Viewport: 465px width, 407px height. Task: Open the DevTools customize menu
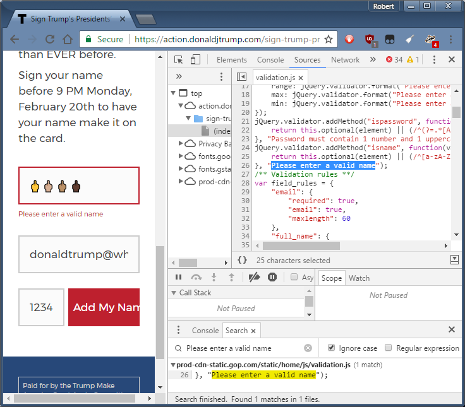click(x=434, y=59)
